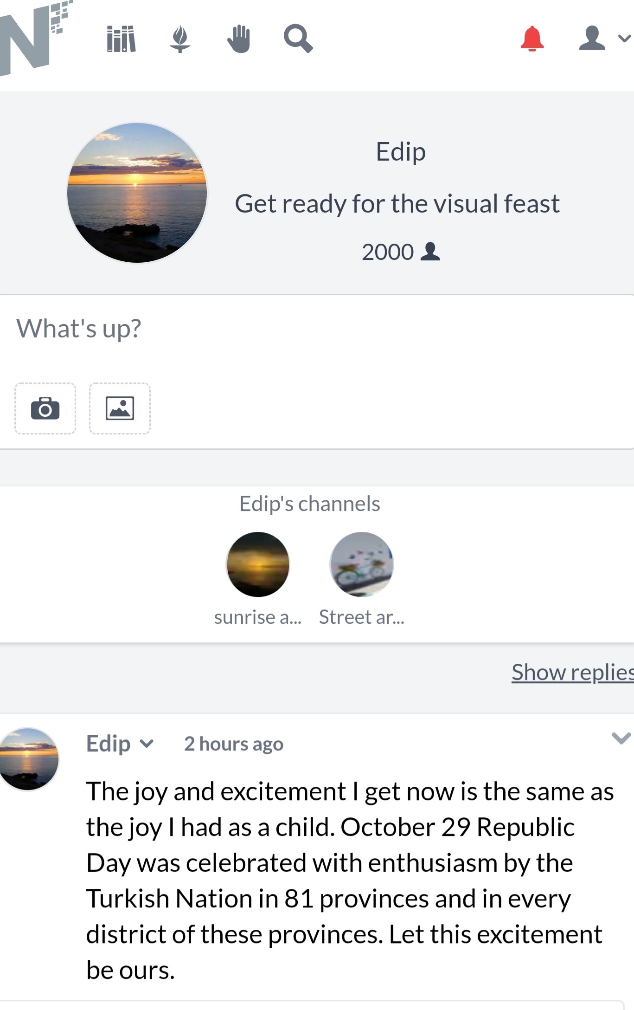
Task: Tap the raised hand icon
Action: coord(239,39)
